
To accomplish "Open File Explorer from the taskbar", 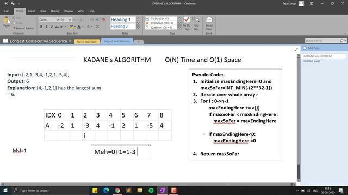I will pos(140,190).
